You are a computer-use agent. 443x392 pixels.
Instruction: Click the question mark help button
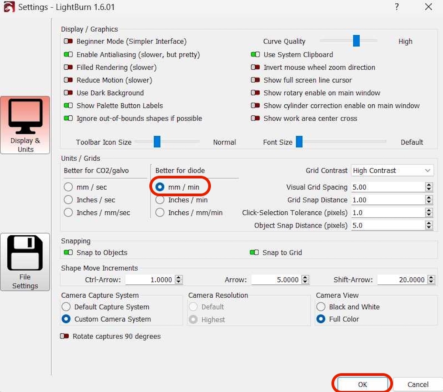(397, 7)
